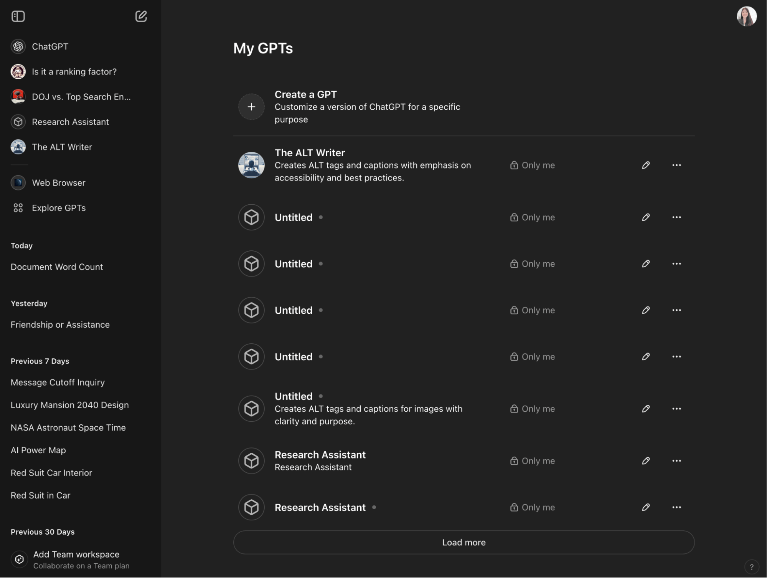Click the Create a GPT title
Viewport: 767px width, 578px height.
coord(305,94)
